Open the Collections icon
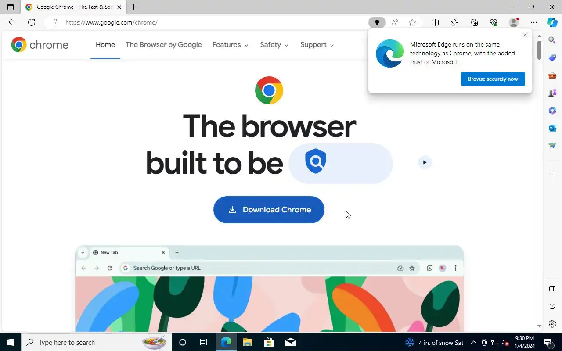562x351 pixels. click(474, 22)
